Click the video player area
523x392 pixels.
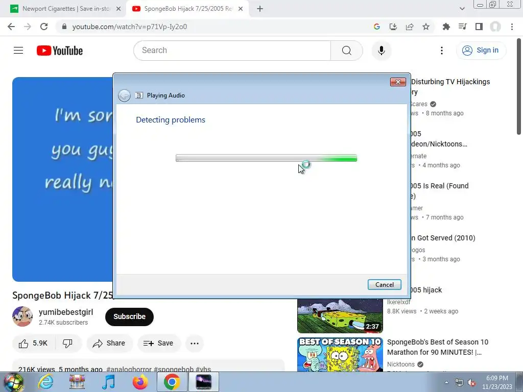click(x=63, y=179)
